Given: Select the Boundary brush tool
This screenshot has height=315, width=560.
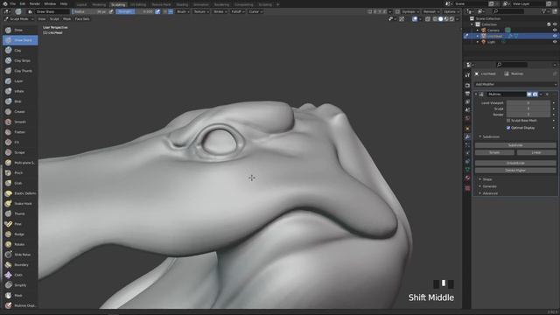Looking at the screenshot, I should click(x=20, y=264).
